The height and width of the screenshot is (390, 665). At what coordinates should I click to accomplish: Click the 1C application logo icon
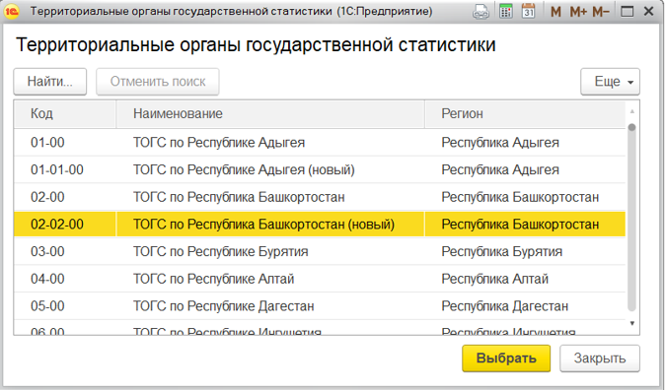[12, 12]
